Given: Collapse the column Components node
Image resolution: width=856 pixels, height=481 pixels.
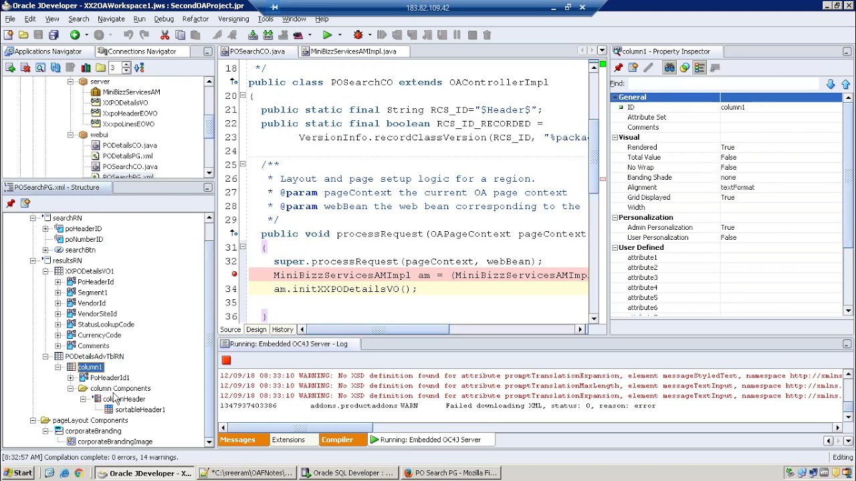Looking at the screenshot, I should tap(70, 388).
